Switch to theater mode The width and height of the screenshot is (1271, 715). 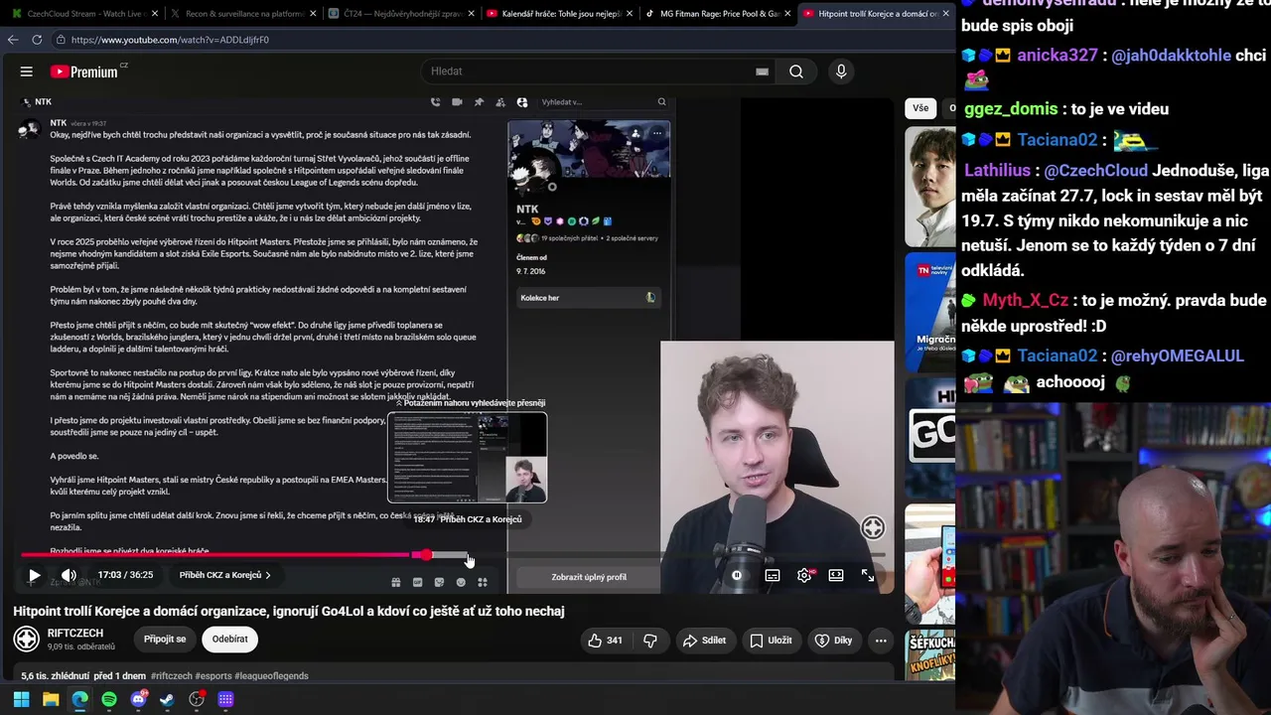[836, 575]
